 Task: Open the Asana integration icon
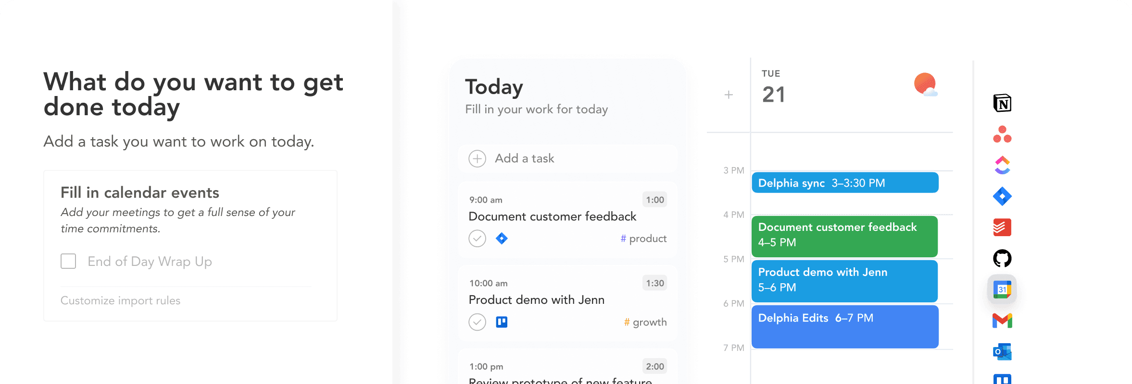pos(1002,134)
